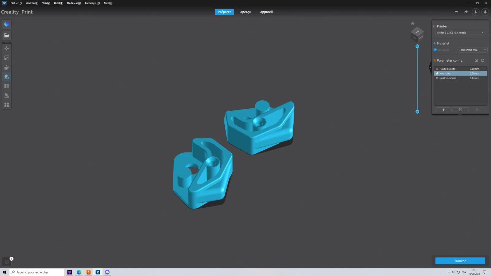Viewport: 491px width, 276px height.
Task: Switch to the Aperçu tab
Action: point(245,12)
